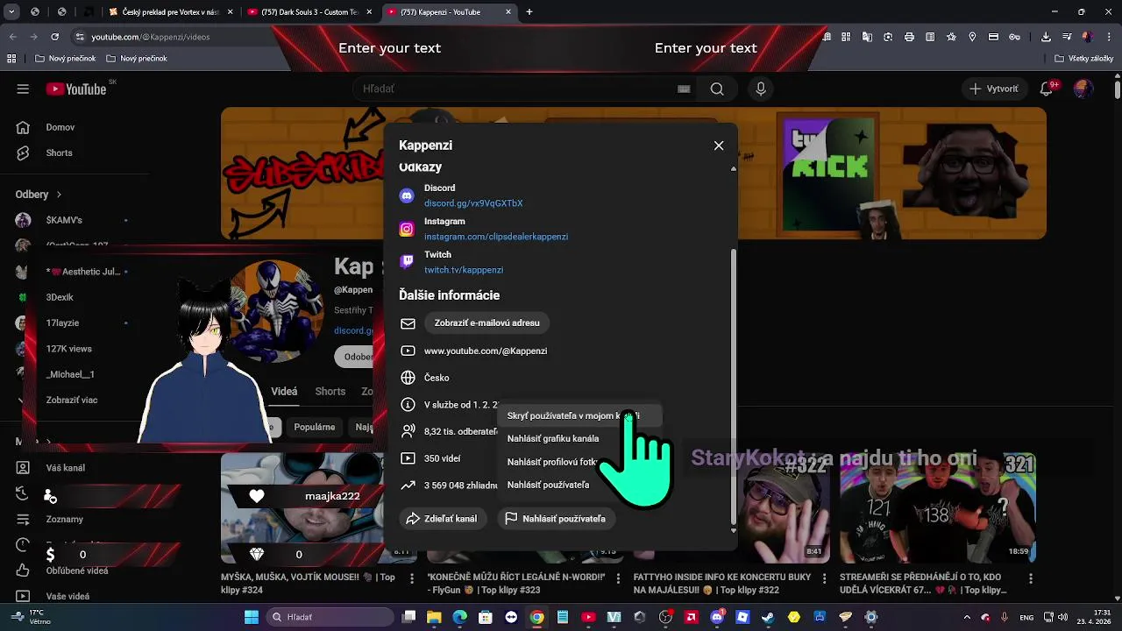
Task: Select 'Skryť používateľa v mojom kanáli' option
Action: pyautogui.click(x=579, y=415)
